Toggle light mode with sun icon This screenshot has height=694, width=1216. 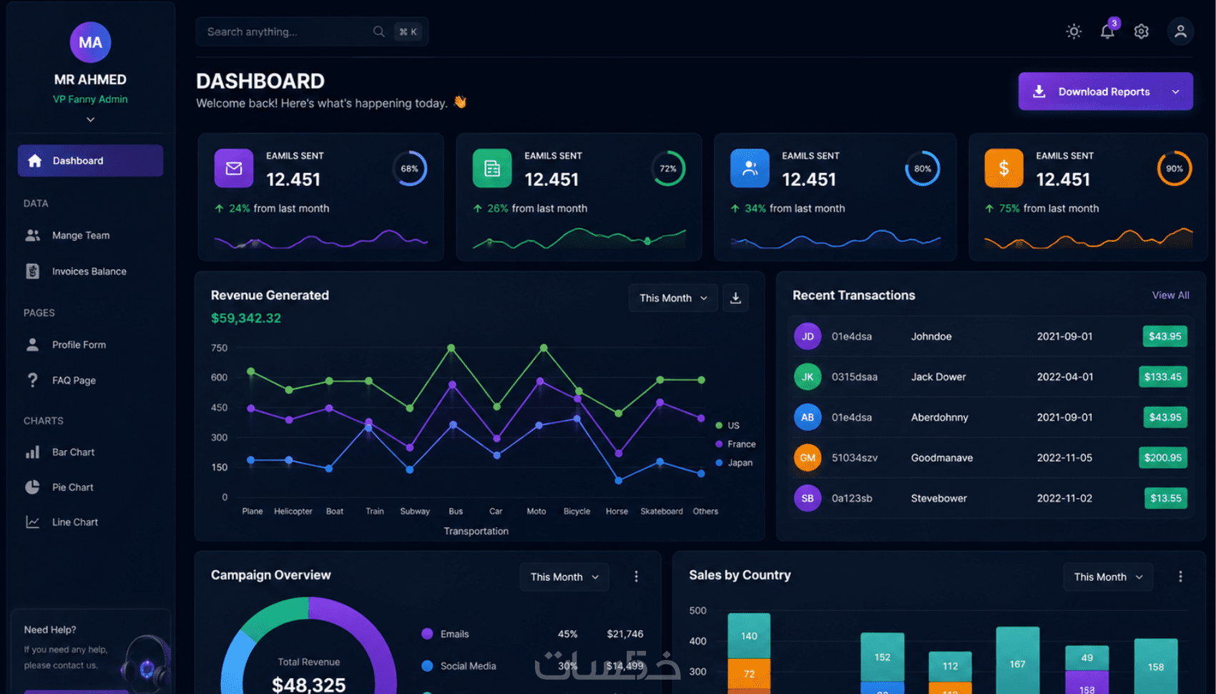tap(1074, 31)
